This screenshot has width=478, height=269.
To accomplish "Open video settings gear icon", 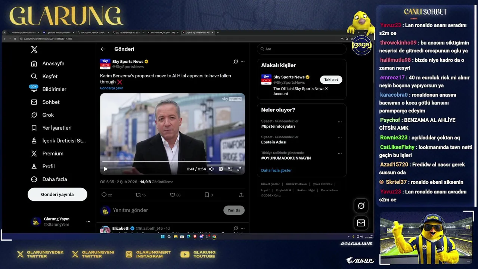I will click(221, 169).
